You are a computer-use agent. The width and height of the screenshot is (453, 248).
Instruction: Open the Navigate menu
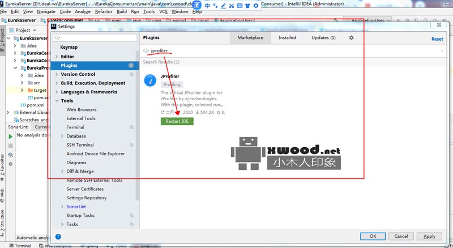(x=46, y=11)
